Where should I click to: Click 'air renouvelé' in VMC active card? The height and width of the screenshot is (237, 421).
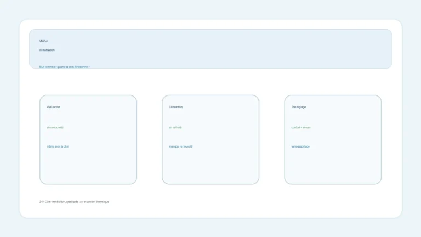pyautogui.click(x=55, y=128)
